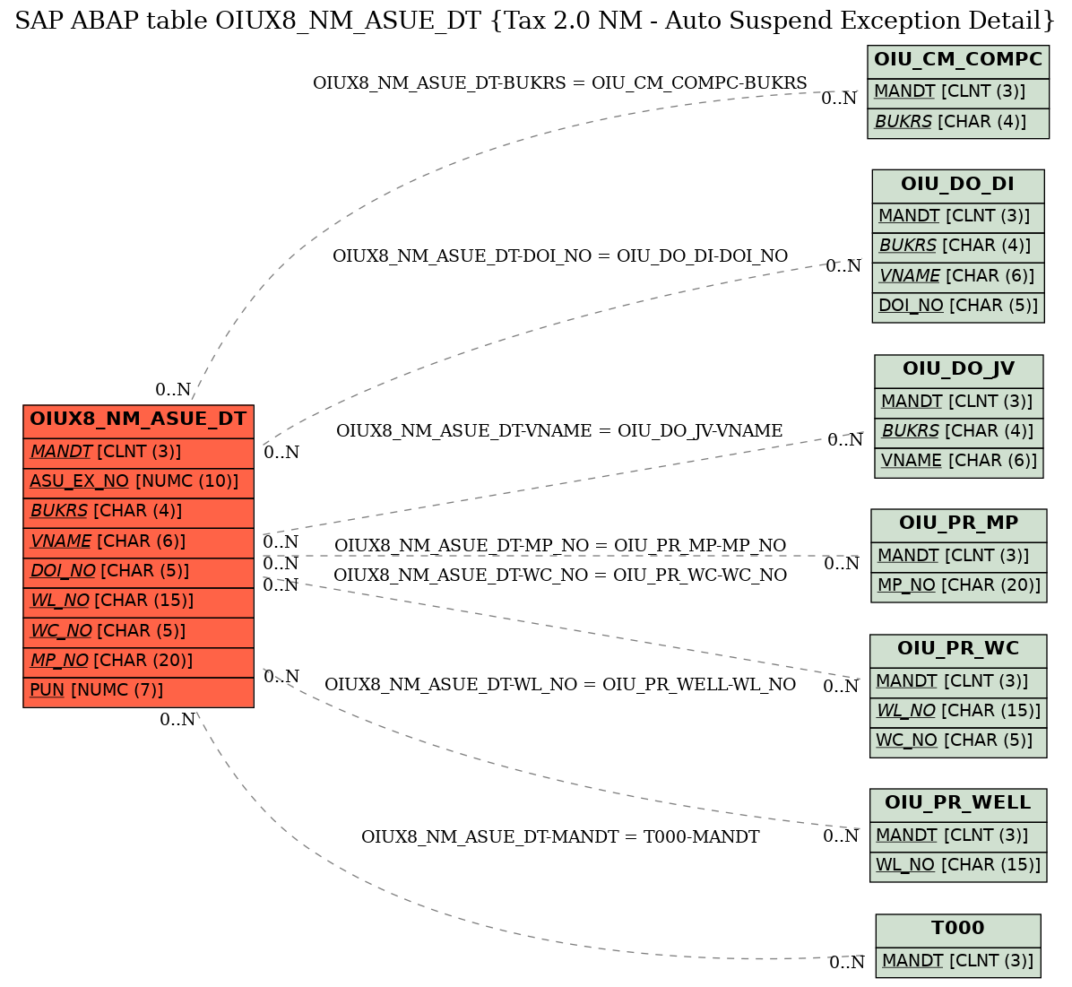Screen dimensions: 1072x987
Task: Select DOI_NO field in OIU_DO_DI
Action: coord(958,307)
